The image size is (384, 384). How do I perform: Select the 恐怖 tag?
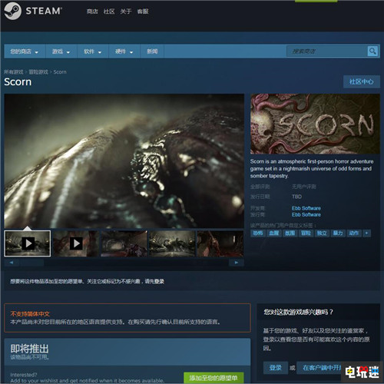coord(258,233)
